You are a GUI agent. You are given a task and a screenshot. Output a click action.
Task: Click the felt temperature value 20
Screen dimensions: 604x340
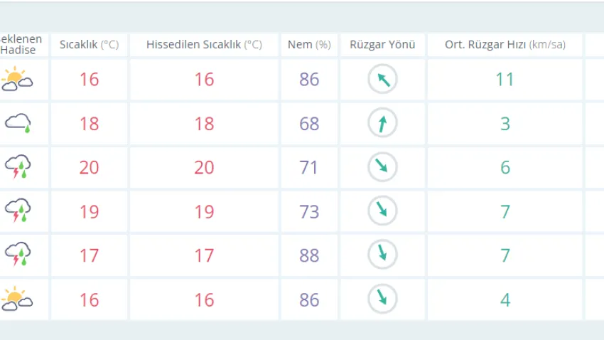(204, 167)
